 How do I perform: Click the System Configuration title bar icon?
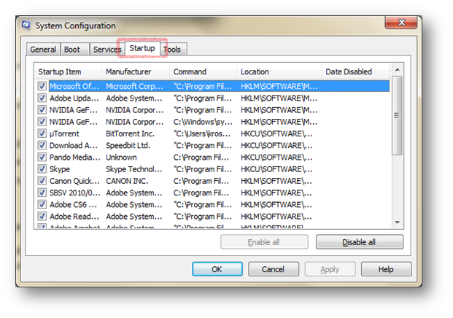click(26, 26)
